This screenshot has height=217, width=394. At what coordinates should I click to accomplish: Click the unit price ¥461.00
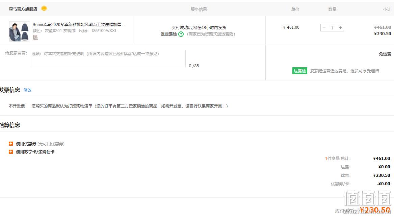[291, 27]
